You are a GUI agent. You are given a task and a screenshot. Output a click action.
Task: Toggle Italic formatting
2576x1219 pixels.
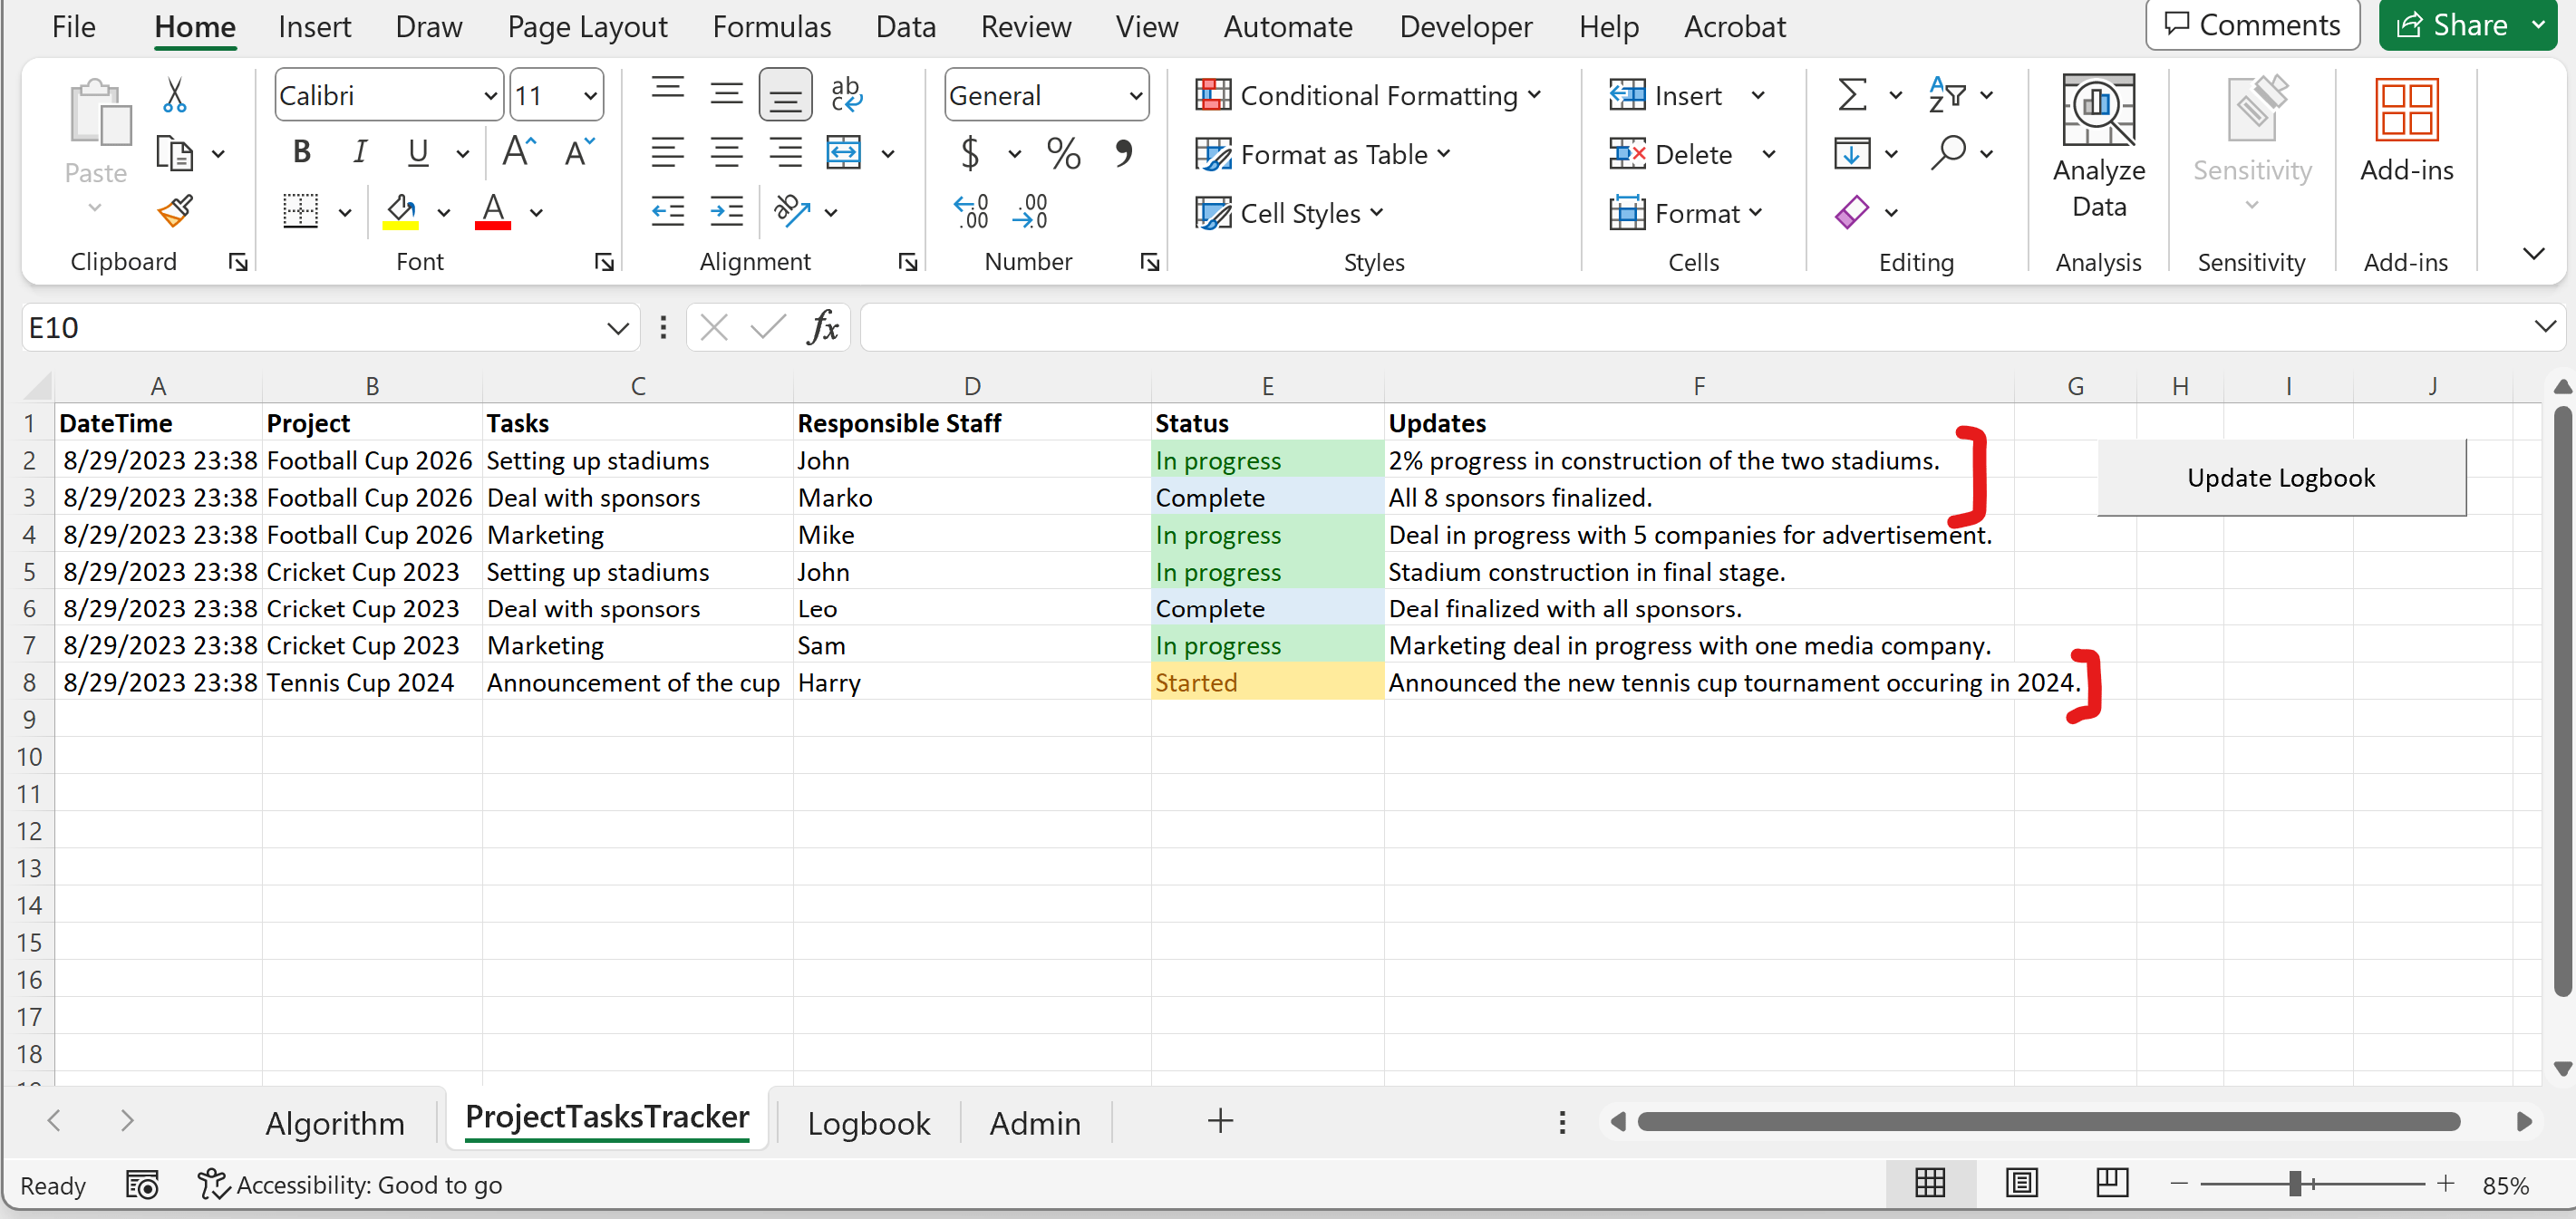[360, 153]
